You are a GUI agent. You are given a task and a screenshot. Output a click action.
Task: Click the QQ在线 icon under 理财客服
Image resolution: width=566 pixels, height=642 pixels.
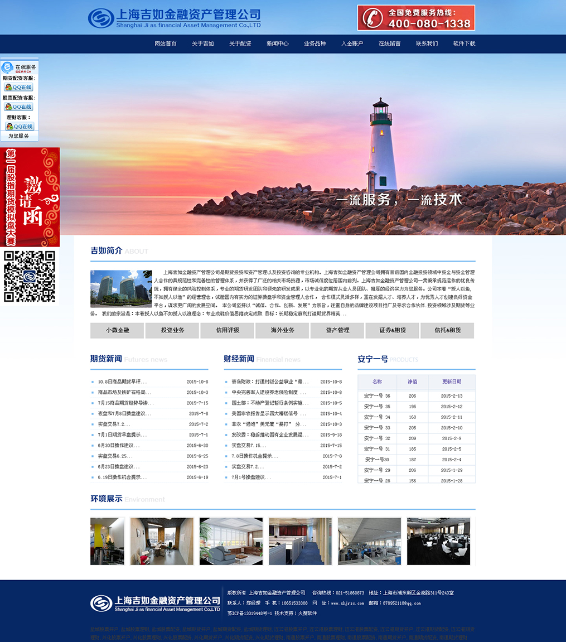tap(20, 127)
